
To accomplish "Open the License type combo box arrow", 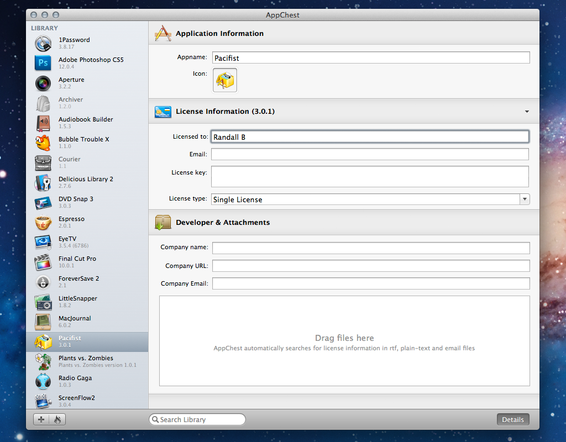I will pos(525,199).
